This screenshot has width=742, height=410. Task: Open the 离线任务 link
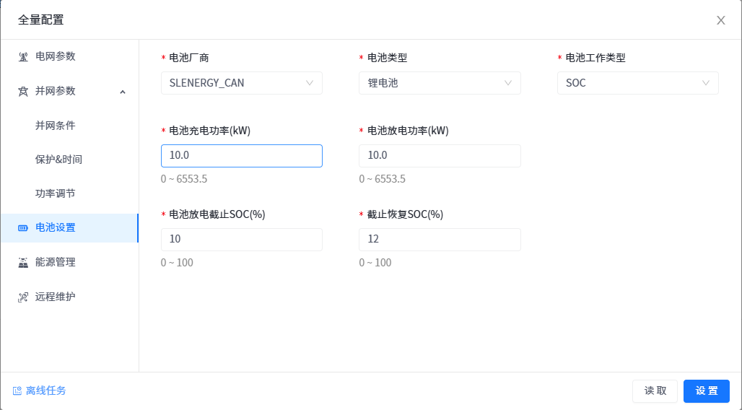click(x=45, y=391)
